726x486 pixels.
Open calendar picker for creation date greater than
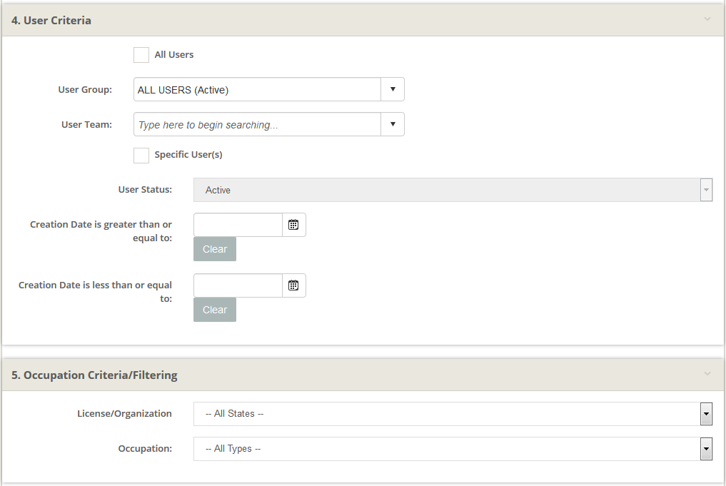click(293, 225)
